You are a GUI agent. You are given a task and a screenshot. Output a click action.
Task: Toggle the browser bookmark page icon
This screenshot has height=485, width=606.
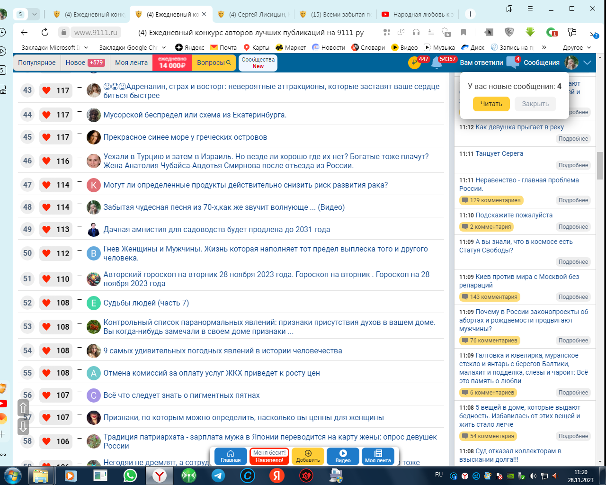[x=463, y=32]
